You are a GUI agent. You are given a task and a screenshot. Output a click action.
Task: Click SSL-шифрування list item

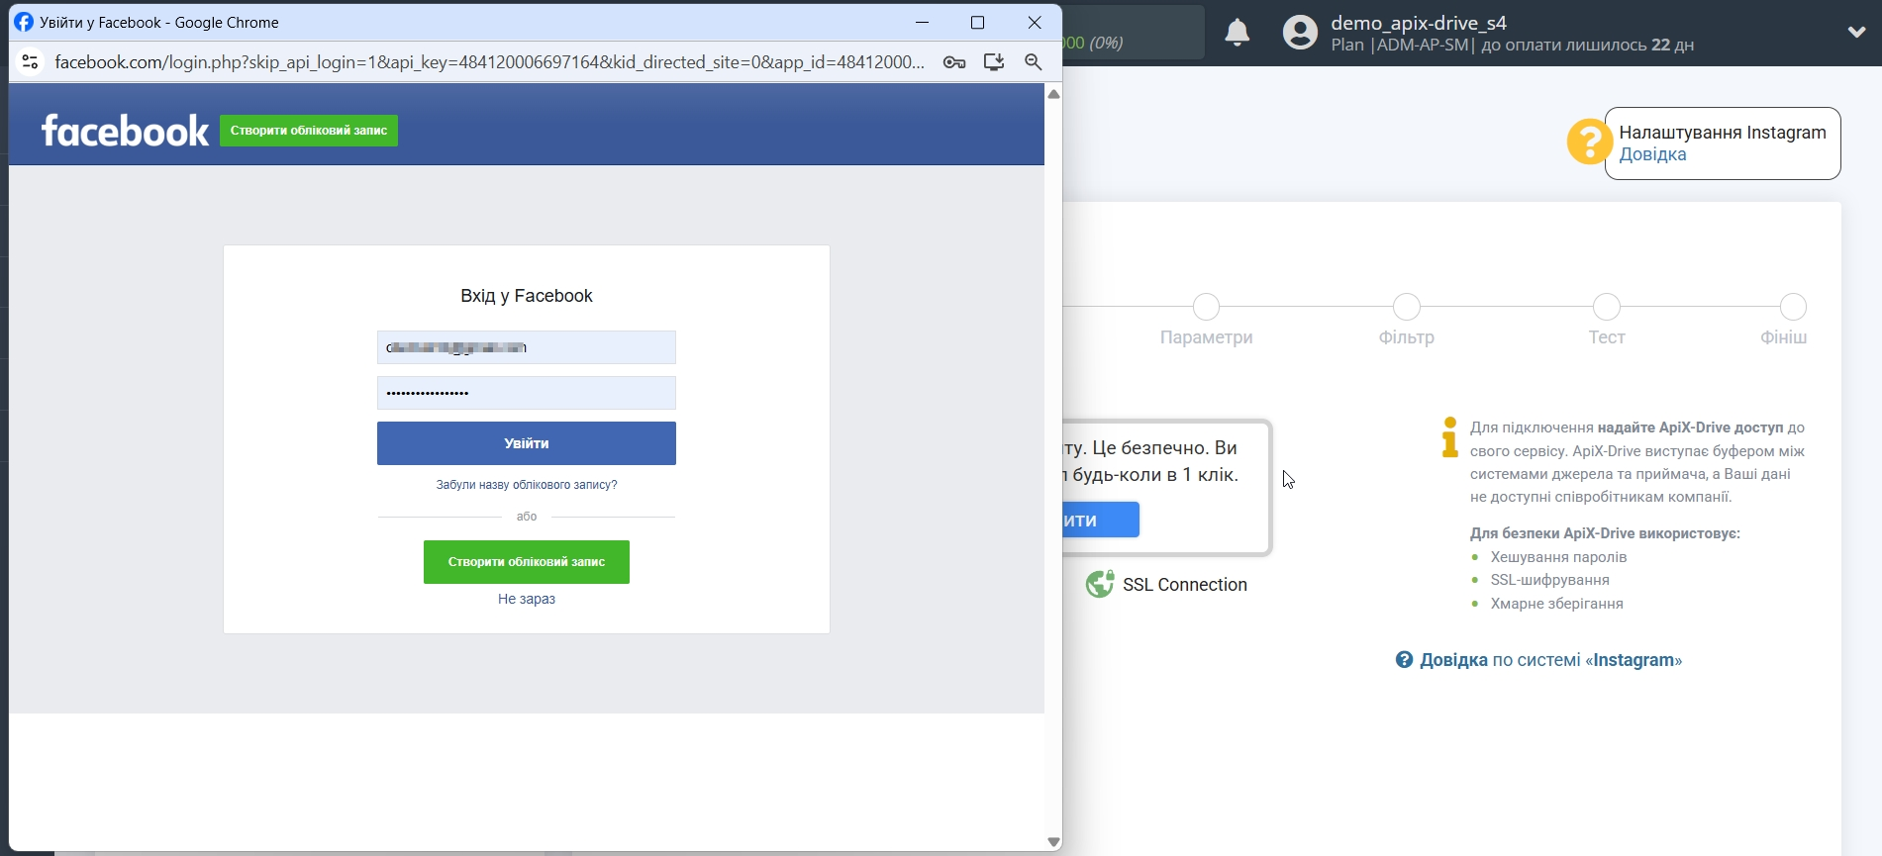click(x=1549, y=580)
